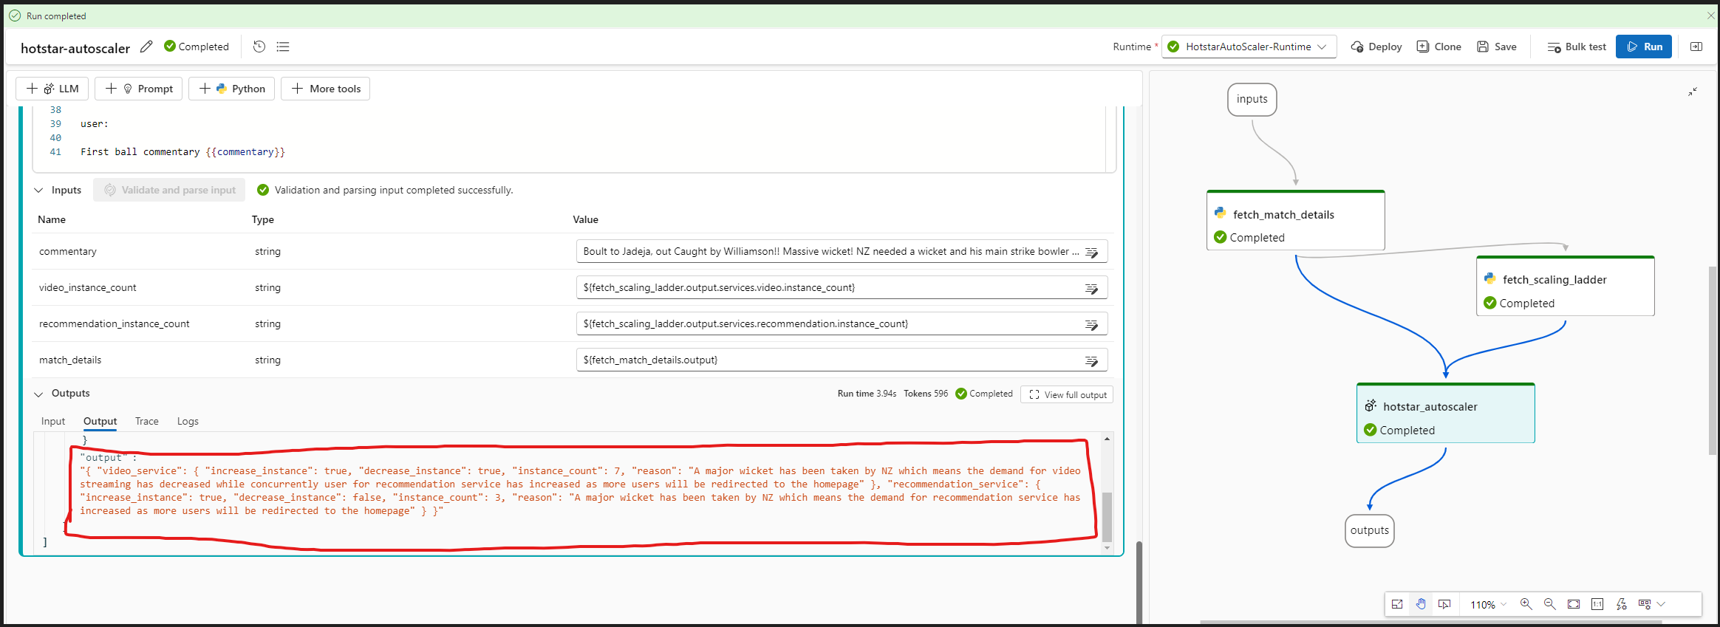This screenshot has height=627, width=1720.
Task: Save the flow
Action: (1497, 47)
